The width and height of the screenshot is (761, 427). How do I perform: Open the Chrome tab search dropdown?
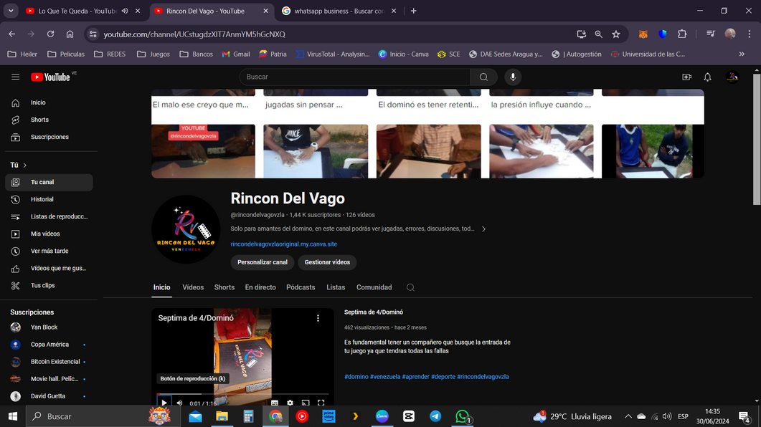(11, 11)
